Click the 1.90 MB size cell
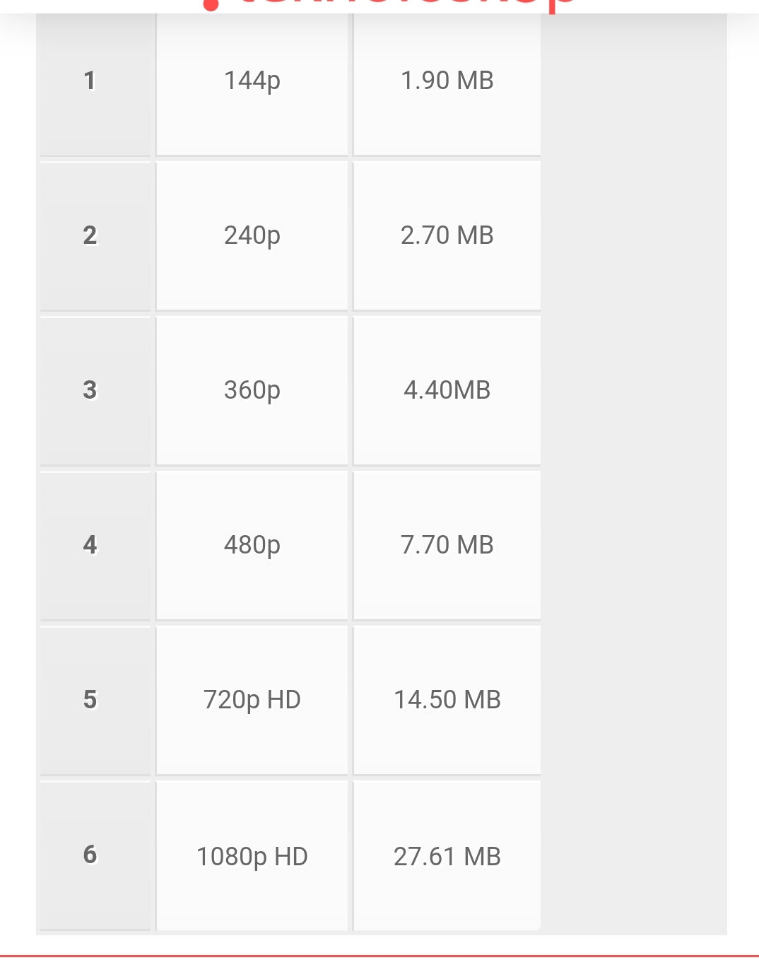This screenshot has width=759, height=960. coord(447,81)
